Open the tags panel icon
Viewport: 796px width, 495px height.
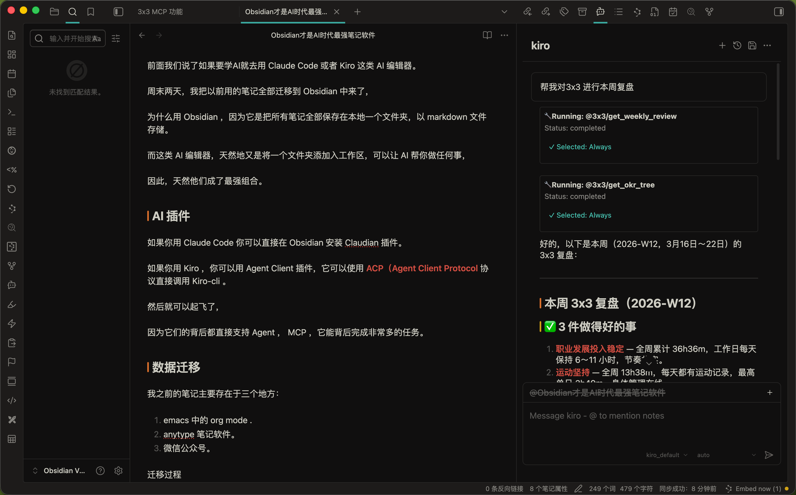coord(563,11)
